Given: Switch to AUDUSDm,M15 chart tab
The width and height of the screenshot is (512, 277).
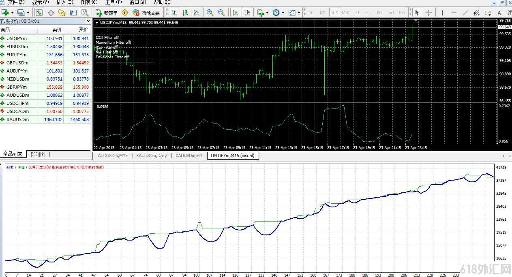Looking at the screenshot, I should click(113, 156).
